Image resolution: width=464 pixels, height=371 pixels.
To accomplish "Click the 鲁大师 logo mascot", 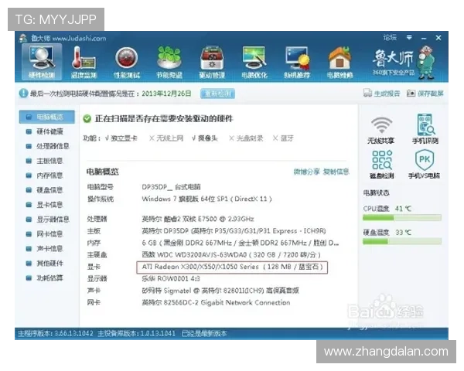I will (x=427, y=63).
